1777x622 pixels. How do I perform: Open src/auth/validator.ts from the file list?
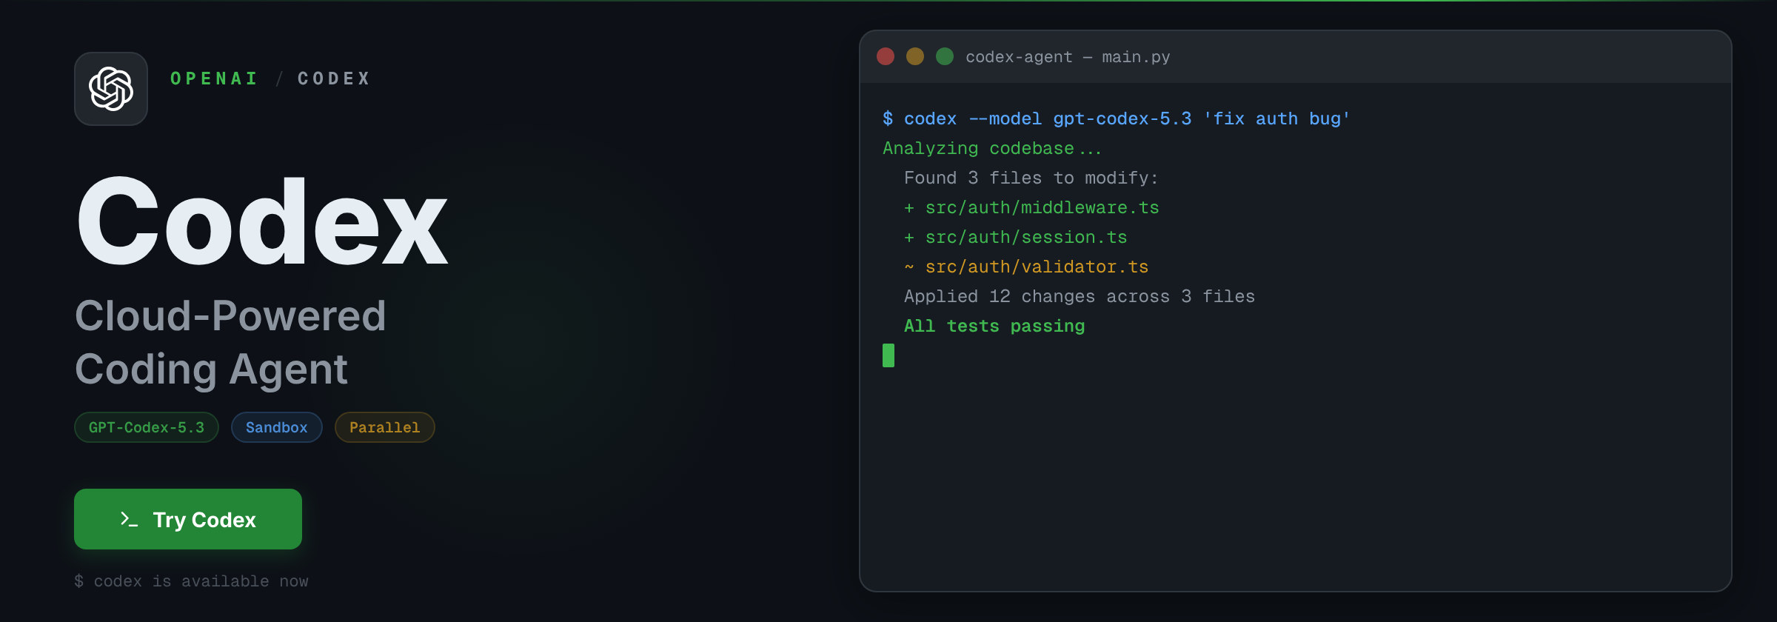tap(1037, 267)
